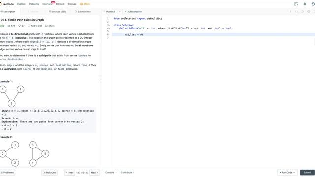Go to next problem with Next
The image size is (315, 177).
94,173
